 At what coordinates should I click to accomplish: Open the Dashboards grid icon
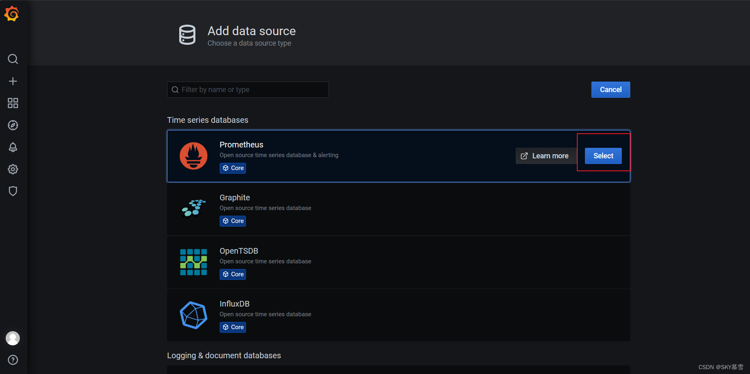[x=13, y=103]
